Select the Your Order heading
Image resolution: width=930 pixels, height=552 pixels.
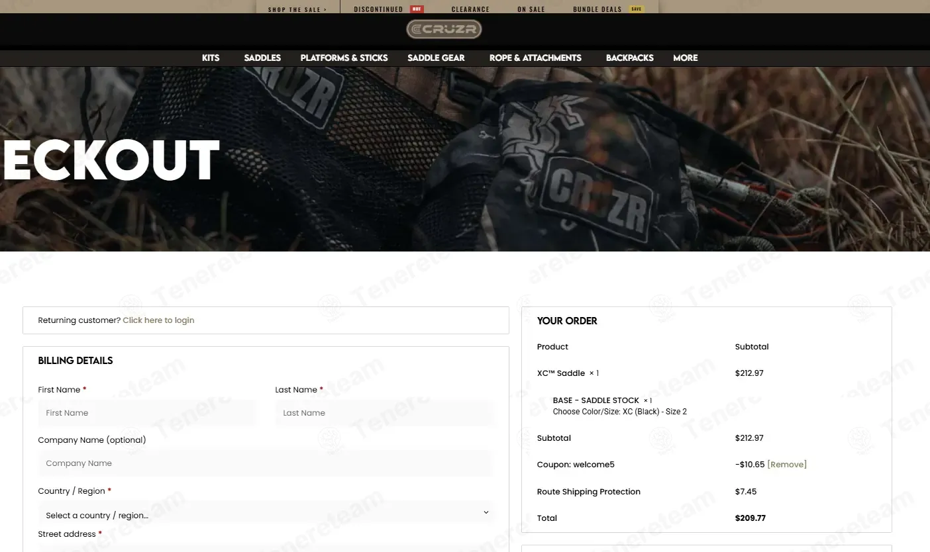(x=567, y=321)
